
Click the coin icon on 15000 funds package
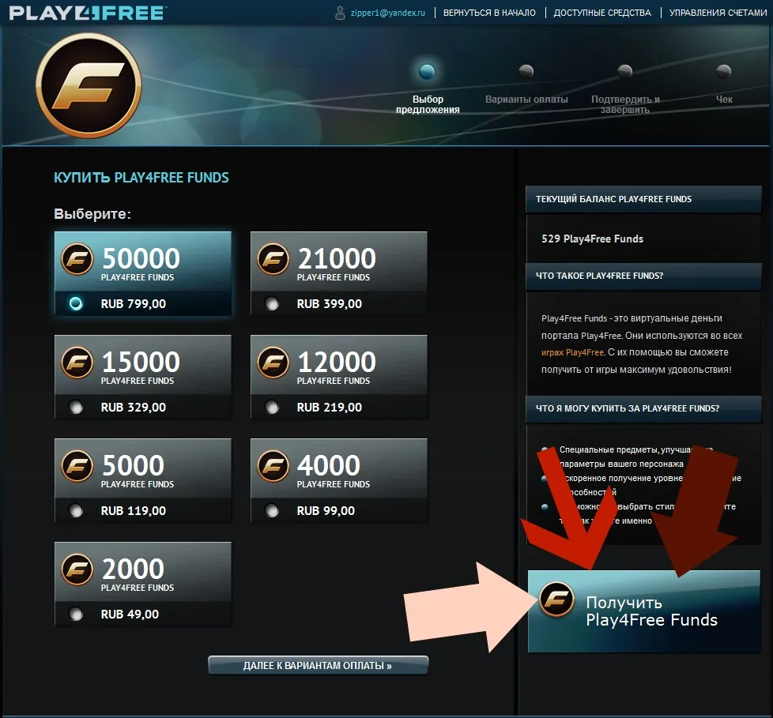(77, 363)
